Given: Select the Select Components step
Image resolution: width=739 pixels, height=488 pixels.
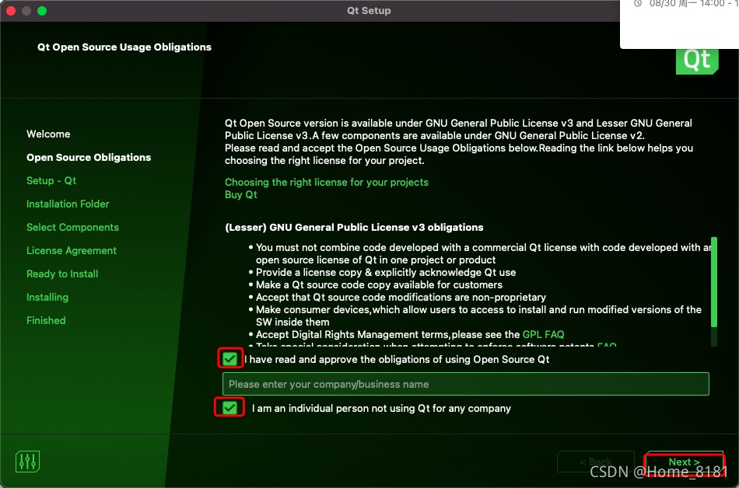Looking at the screenshot, I should tap(72, 228).
